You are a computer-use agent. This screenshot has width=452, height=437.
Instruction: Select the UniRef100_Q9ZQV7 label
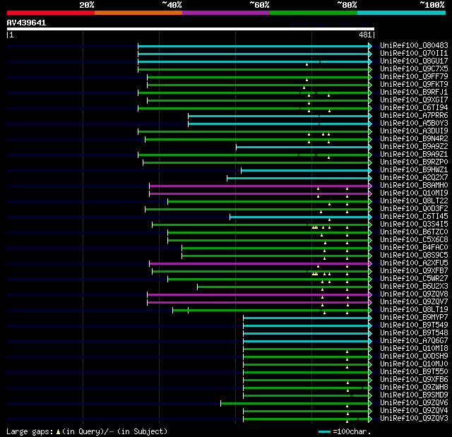point(414,302)
